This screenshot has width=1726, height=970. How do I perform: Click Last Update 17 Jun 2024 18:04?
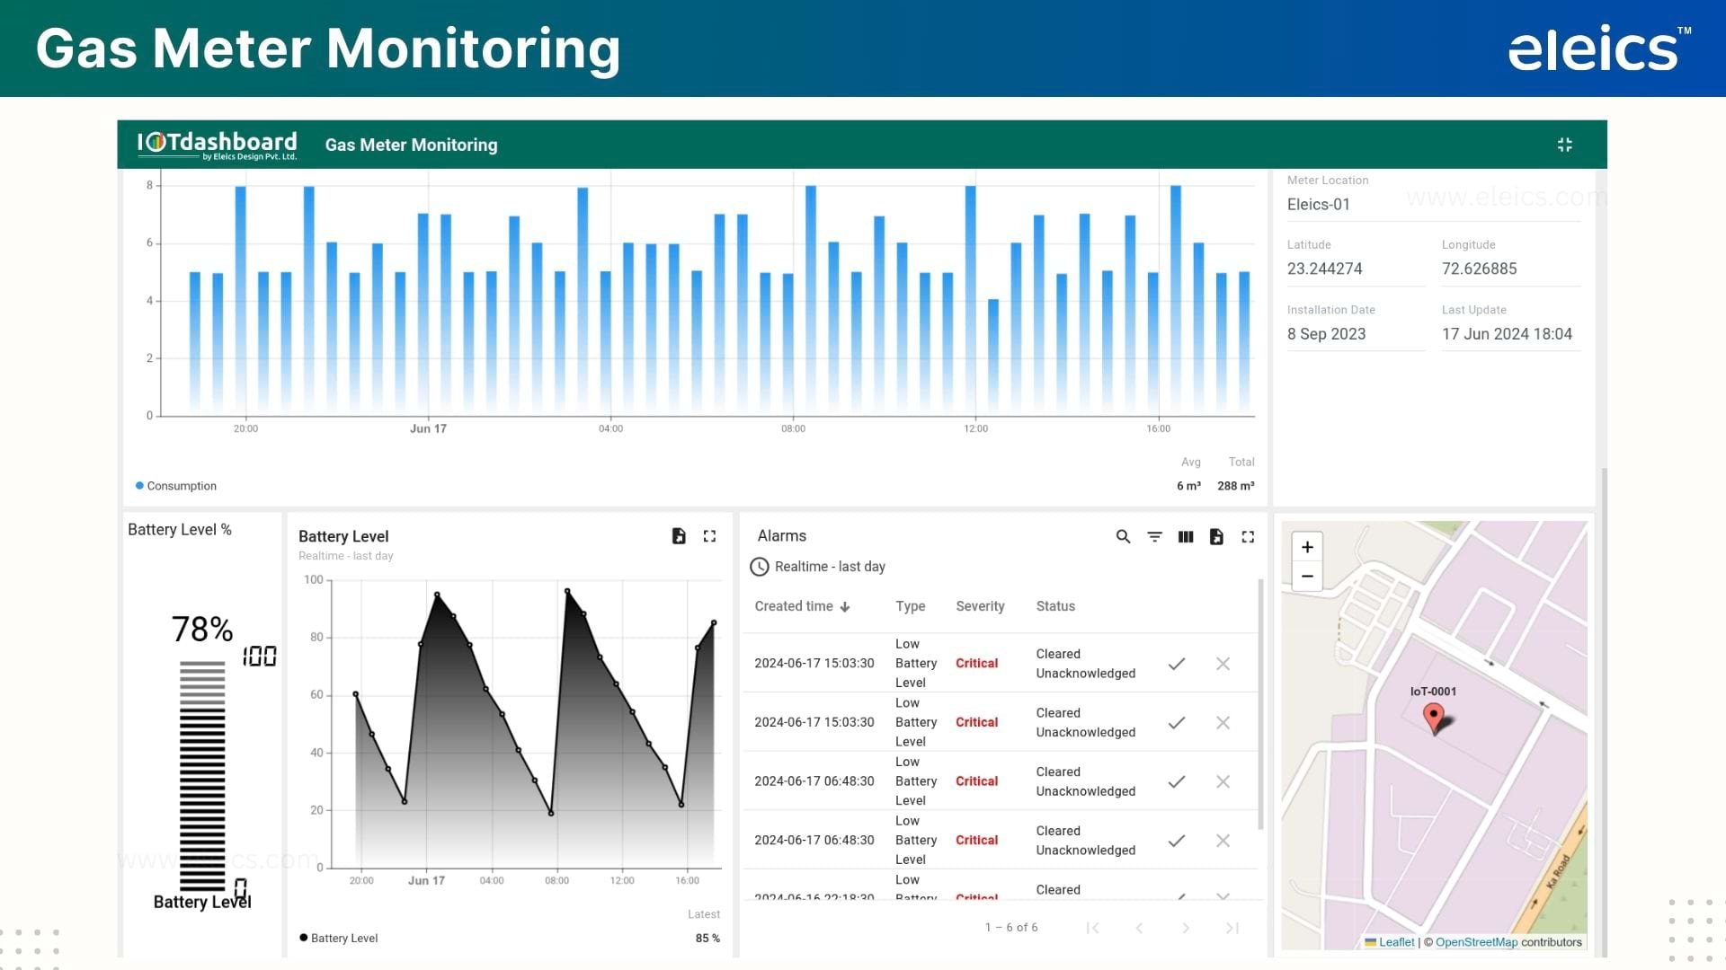(x=1507, y=334)
